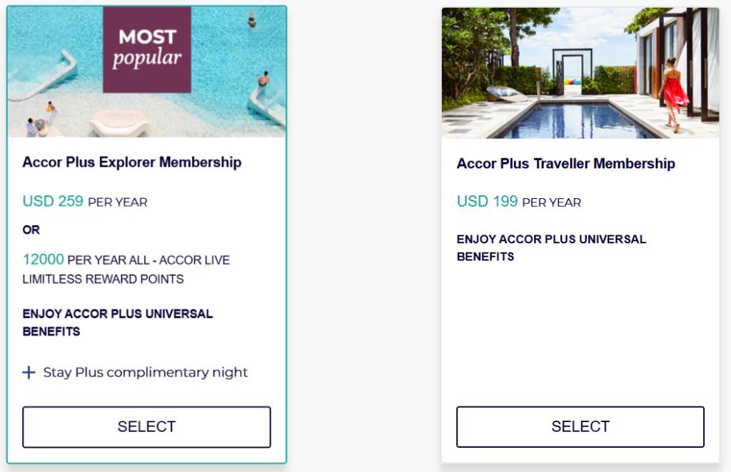Choose the 12000 reward points option
731x472 pixels.
click(44, 260)
